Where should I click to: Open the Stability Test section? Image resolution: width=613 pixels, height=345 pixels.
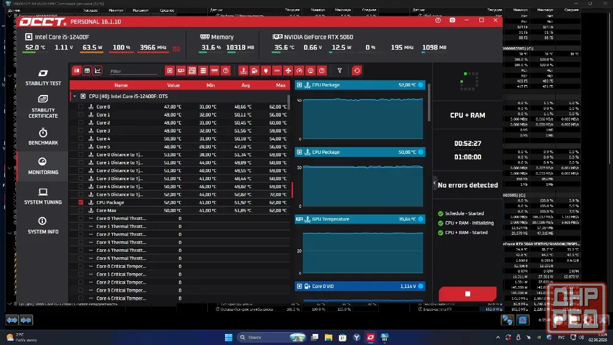click(x=43, y=77)
